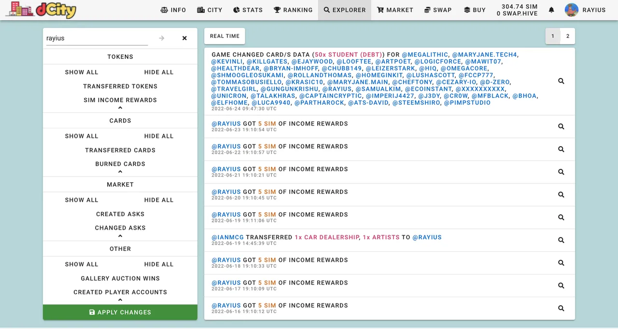Screen dimensions: 618x329
Task: Toggle Transferred Tokens filter
Action: 120,86
